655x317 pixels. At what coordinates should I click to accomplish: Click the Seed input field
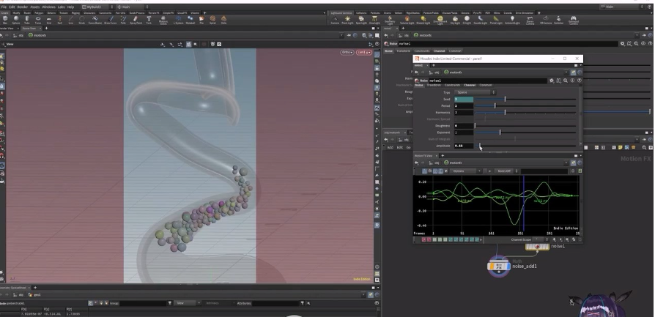tap(464, 99)
